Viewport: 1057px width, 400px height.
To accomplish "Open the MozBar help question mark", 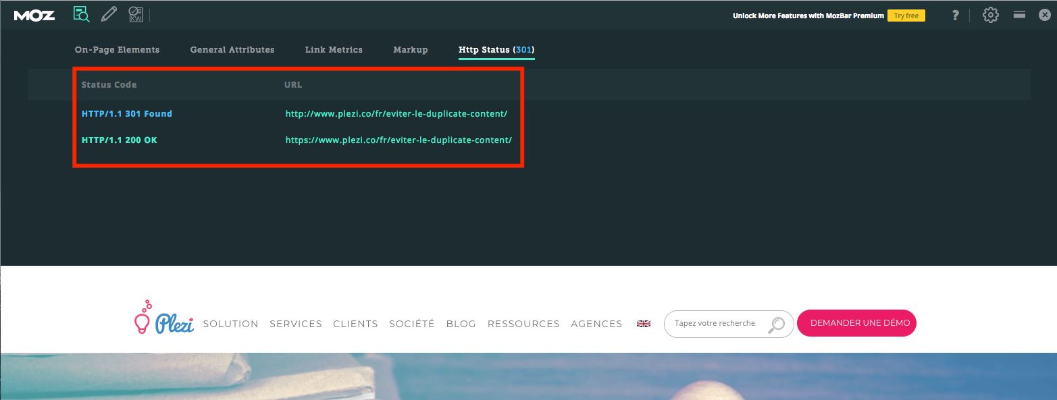I will tap(955, 15).
